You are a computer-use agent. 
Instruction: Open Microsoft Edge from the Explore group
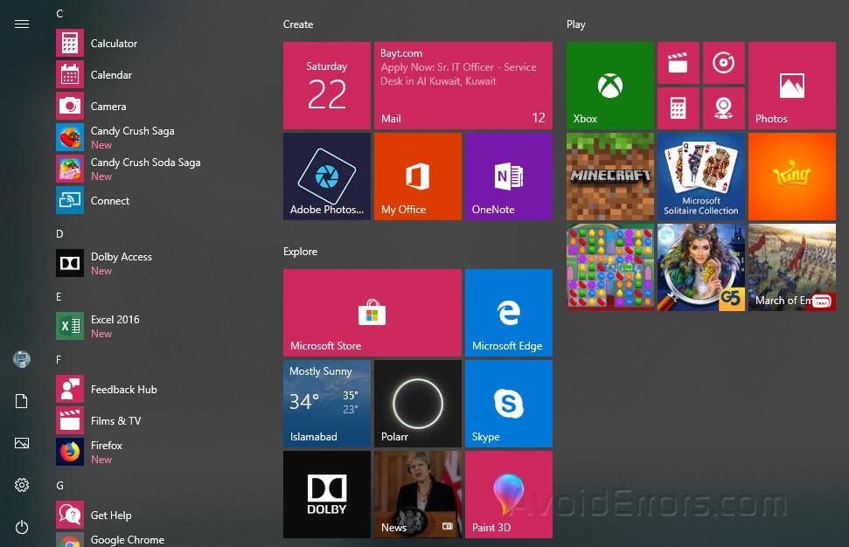click(x=508, y=312)
